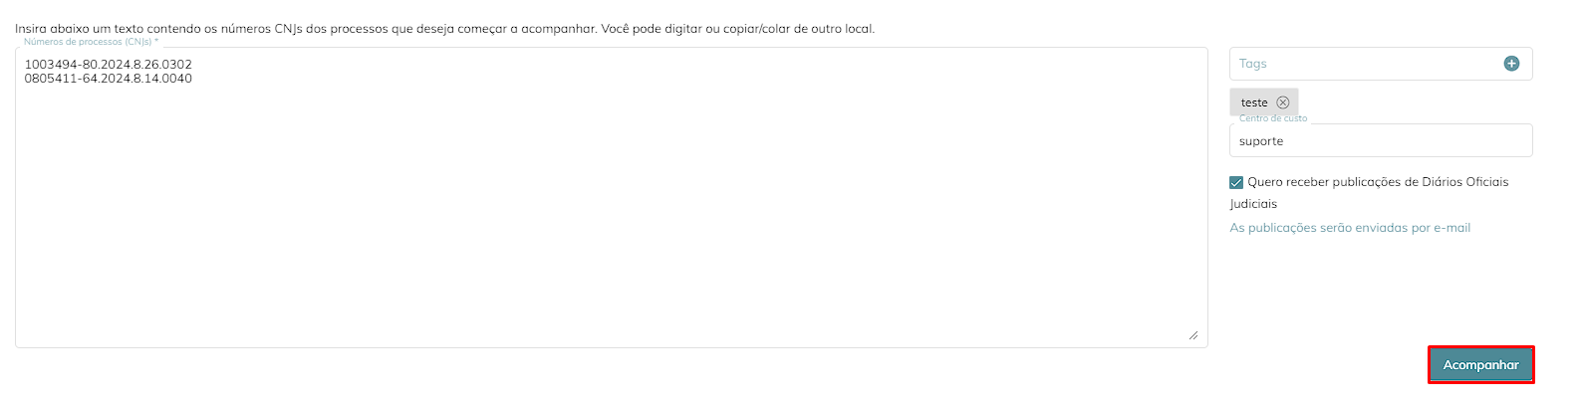Click the "Insira abaixo um texto" instruction sentence
This screenshot has height=405, width=1581.
[x=306, y=29]
